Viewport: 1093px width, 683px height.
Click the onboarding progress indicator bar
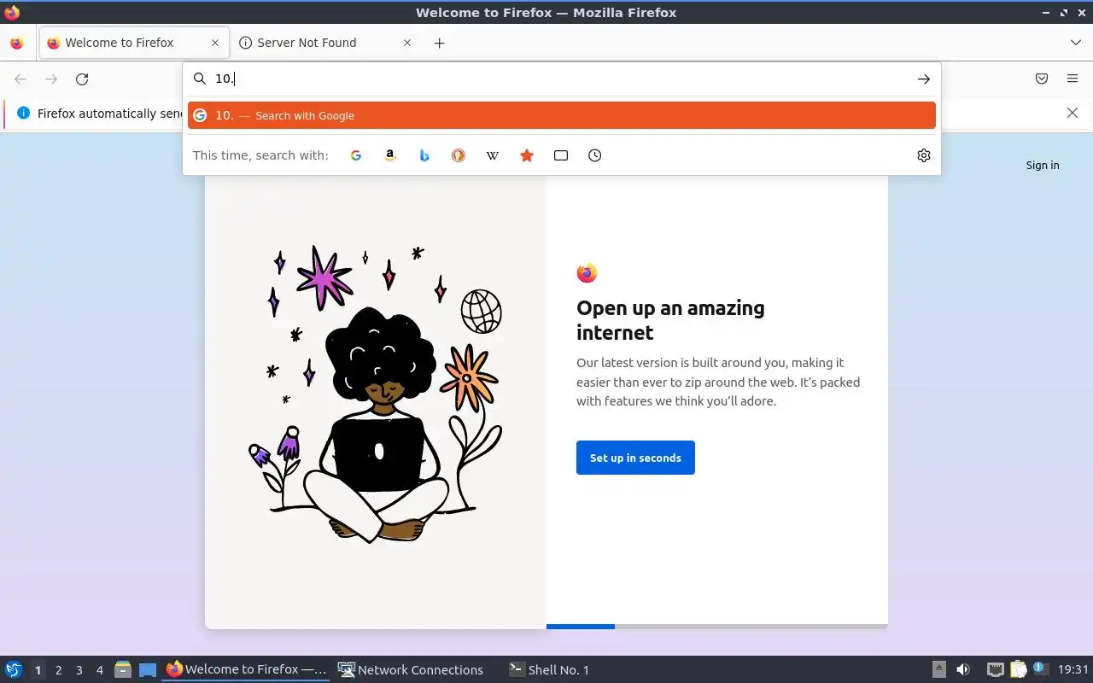717,627
